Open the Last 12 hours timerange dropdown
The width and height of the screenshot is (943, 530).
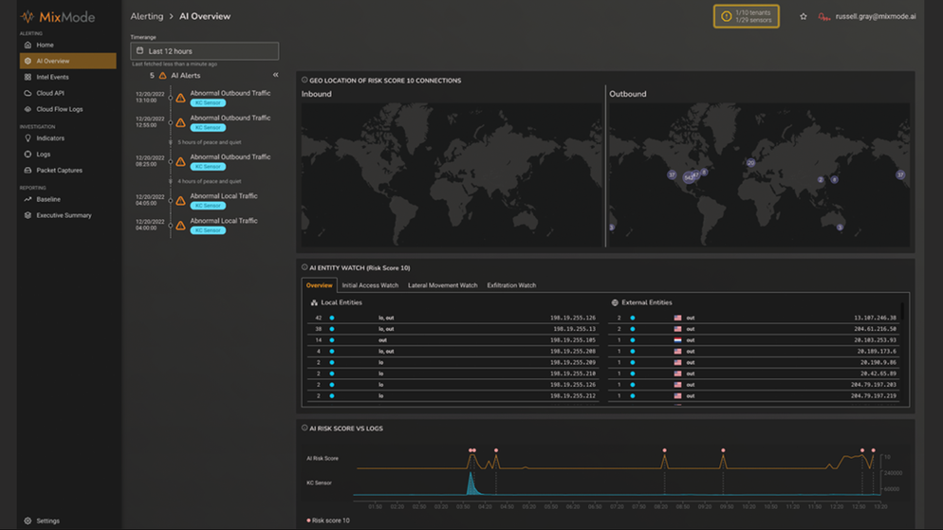[x=204, y=51]
